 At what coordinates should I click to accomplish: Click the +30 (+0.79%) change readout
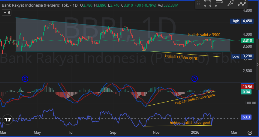tap(145, 5)
